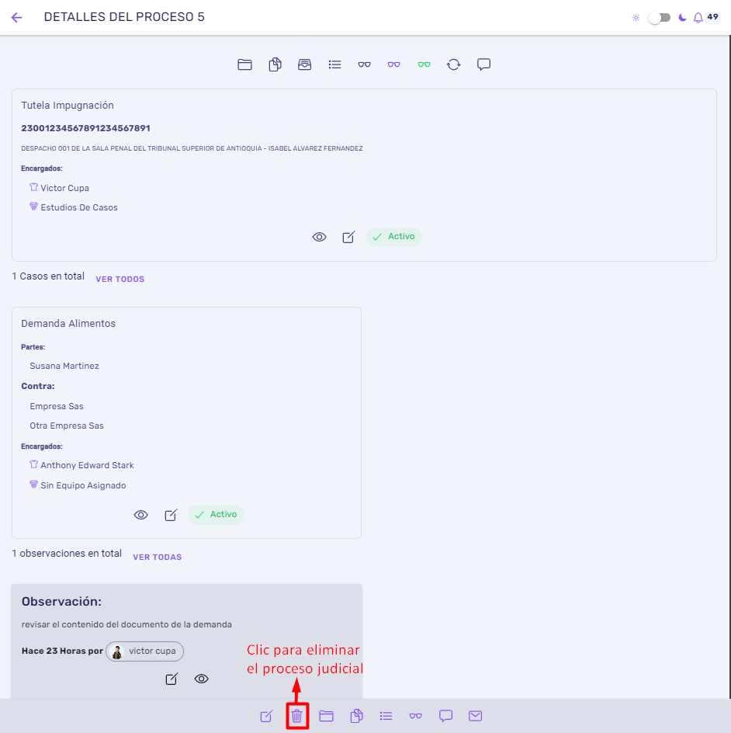Click the mail envelope icon in the bottom toolbar
This screenshot has width=731, height=733.
[476, 716]
